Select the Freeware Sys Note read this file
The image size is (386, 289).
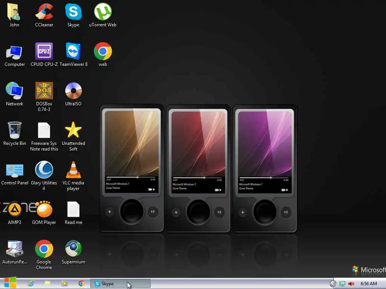pyautogui.click(x=44, y=136)
